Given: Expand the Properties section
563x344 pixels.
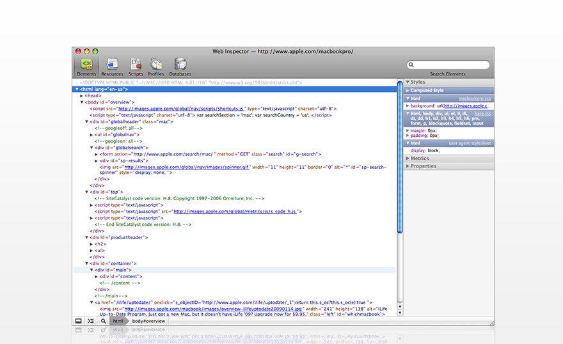Looking at the screenshot, I should point(408,166).
